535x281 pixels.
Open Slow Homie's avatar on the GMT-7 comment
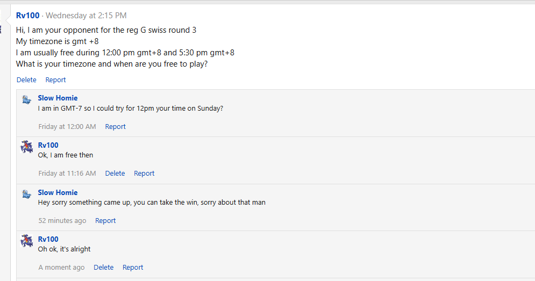pos(26,99)
